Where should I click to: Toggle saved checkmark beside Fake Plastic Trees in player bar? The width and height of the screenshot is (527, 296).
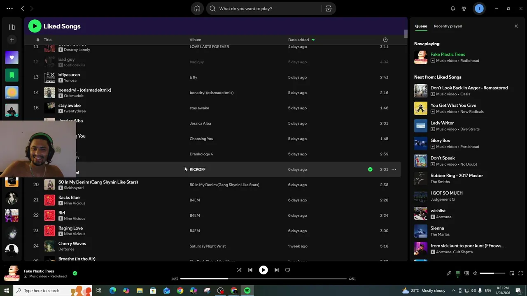[x=75, y=273]
